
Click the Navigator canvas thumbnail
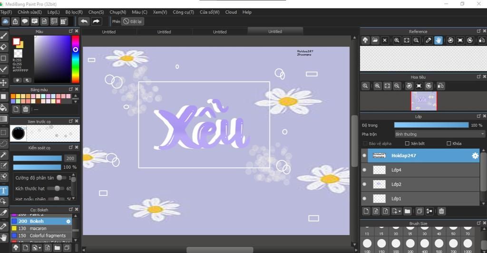(x=424, y=101)
